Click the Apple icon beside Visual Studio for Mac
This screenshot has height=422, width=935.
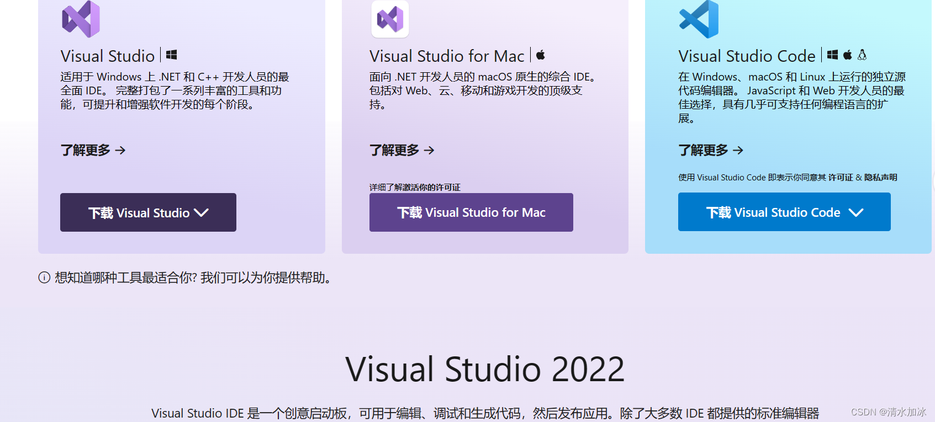[541, 55]
